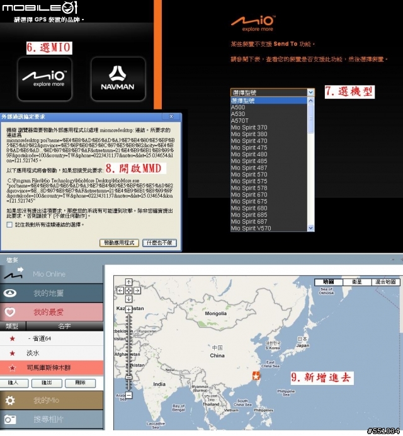Screen dimensions: 403x436
Task: Click the gear icon for 我的Mio
Action: [10, 401]
